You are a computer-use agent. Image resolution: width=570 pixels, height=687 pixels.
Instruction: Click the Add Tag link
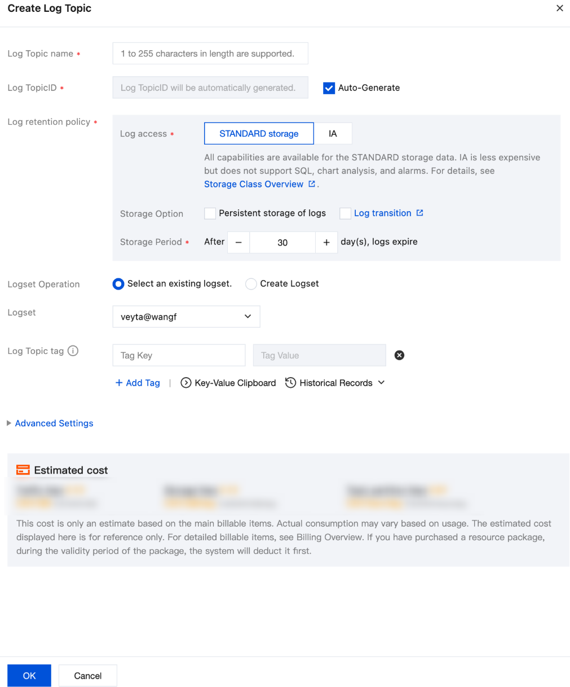click(x=138, y=383)
